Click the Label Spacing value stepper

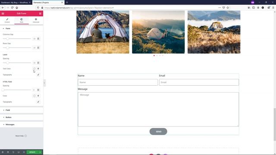(38, 63)
